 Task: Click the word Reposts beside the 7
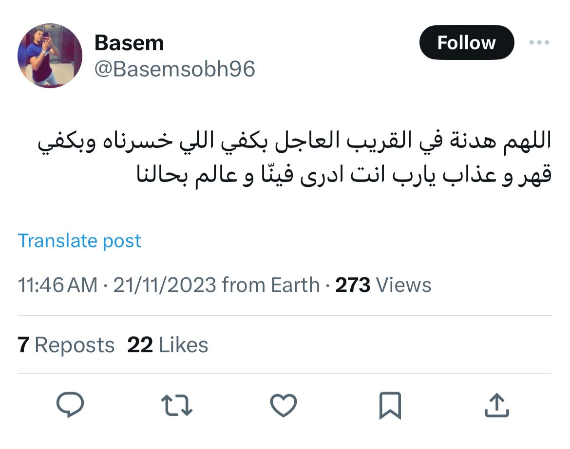[x=75, y=345]
